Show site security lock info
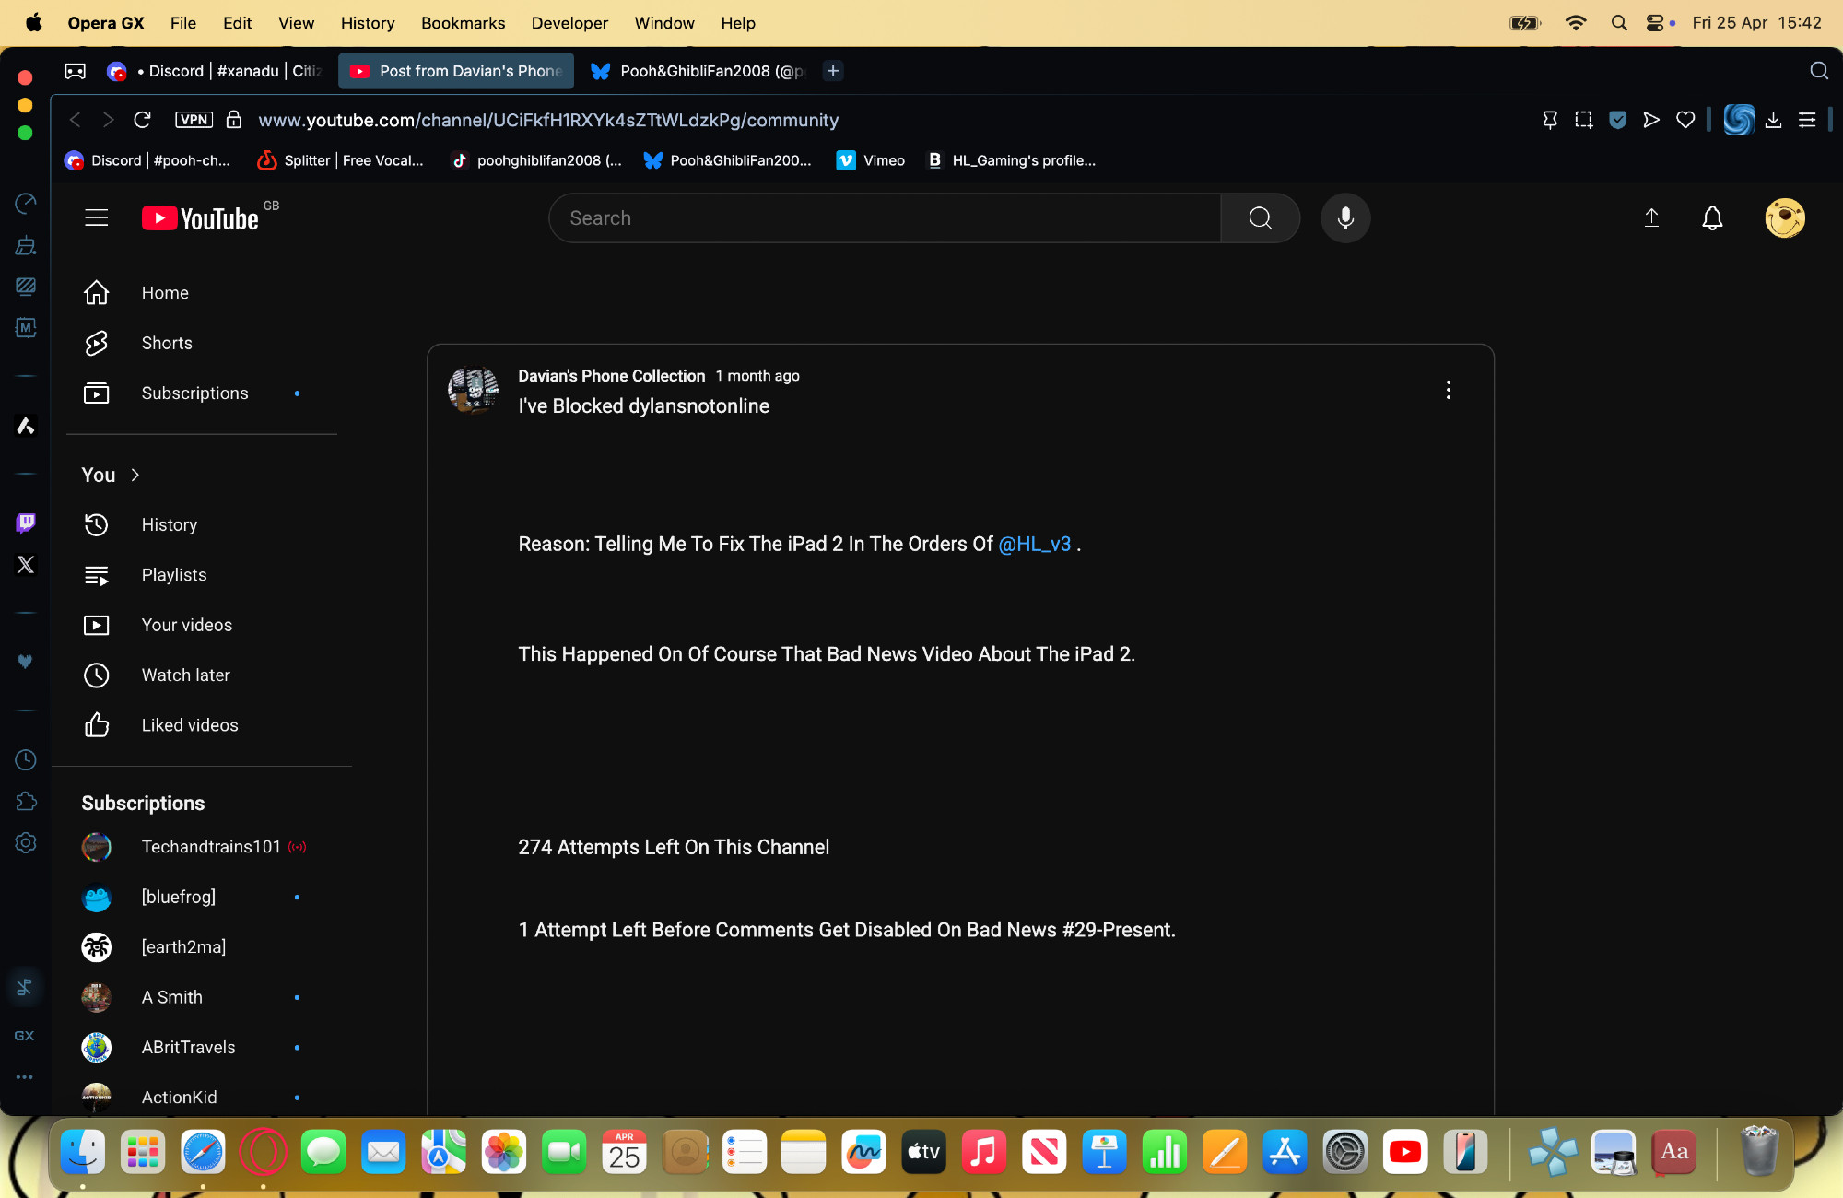1843x1198 pixels. pyautogui.click(x=234, y=120)
